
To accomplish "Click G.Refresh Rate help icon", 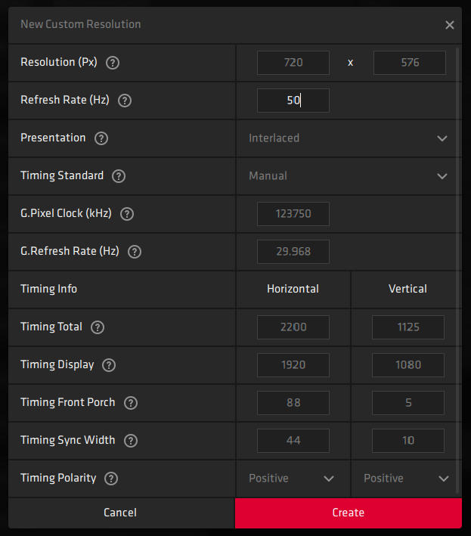I will tap(135, 252).
